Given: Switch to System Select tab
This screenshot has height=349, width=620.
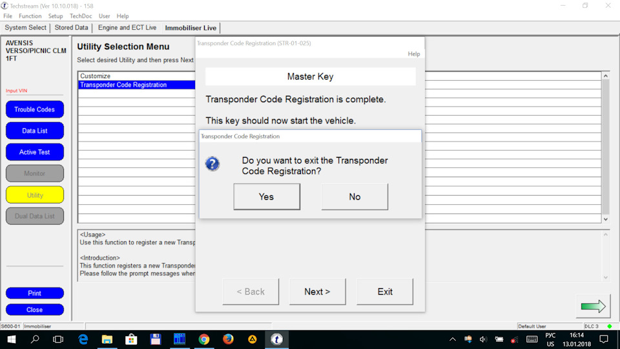Looking at the screenshot, I should [26, 28].
